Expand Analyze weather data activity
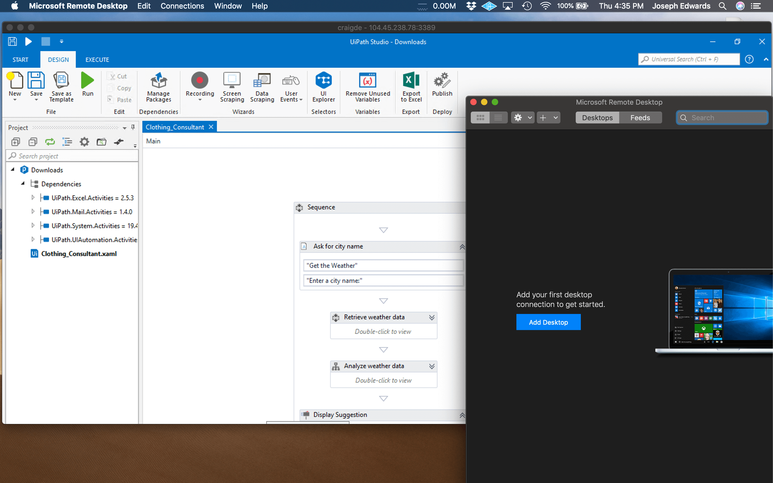The width and height of the screenshot is (773, 483). (432, 366)
